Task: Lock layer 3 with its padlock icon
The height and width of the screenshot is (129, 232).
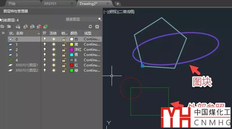Action: pyautogui.click(x=64, y=55)
